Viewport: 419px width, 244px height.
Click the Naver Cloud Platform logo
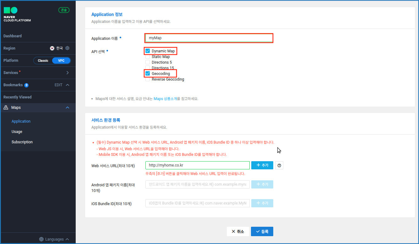tap(17, 14)
